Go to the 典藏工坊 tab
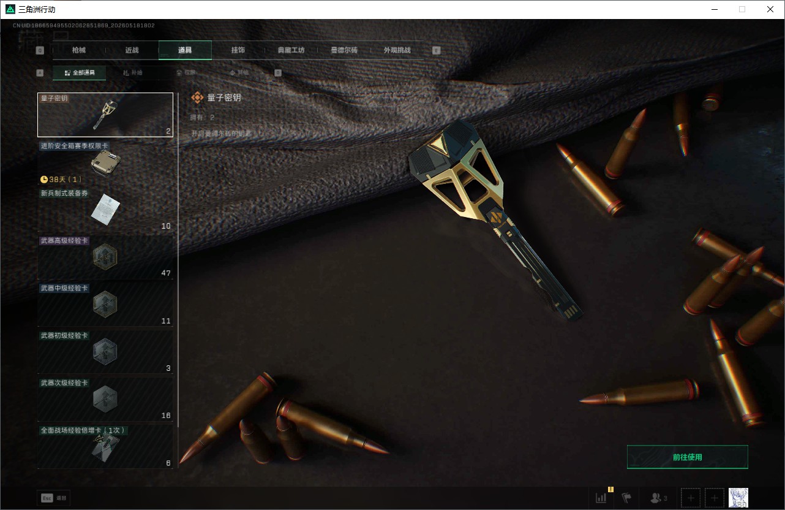Image resolution: width=785 pixels, height=510 pixels. [291, 50]
